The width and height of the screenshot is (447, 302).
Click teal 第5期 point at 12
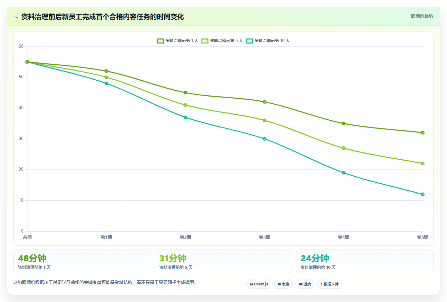[423, 194]
